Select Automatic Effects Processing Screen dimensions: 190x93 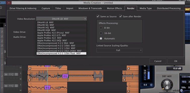point(101,39)
